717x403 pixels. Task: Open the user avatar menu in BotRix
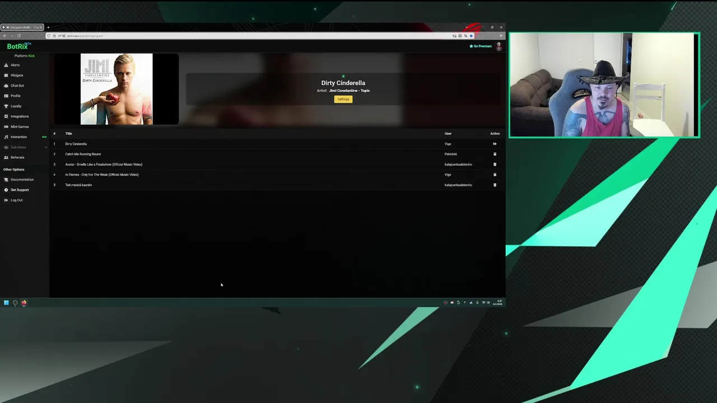point(499,46)
